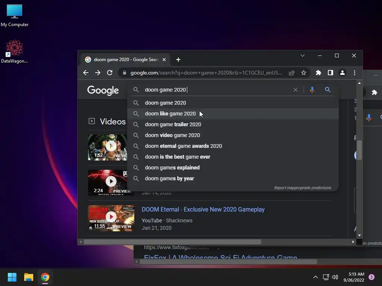382x286 pixels.
Task: Go to Google homepage via logo
Action: click(103, 90)
